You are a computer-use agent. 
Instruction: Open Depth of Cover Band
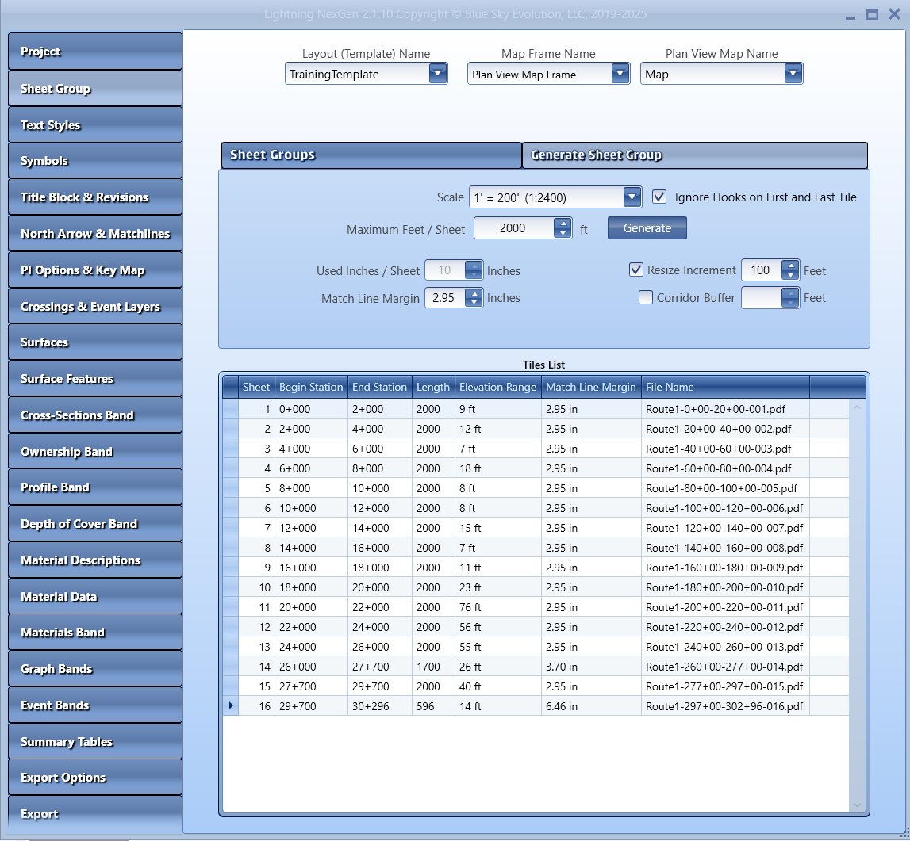[x=95, y=524]
